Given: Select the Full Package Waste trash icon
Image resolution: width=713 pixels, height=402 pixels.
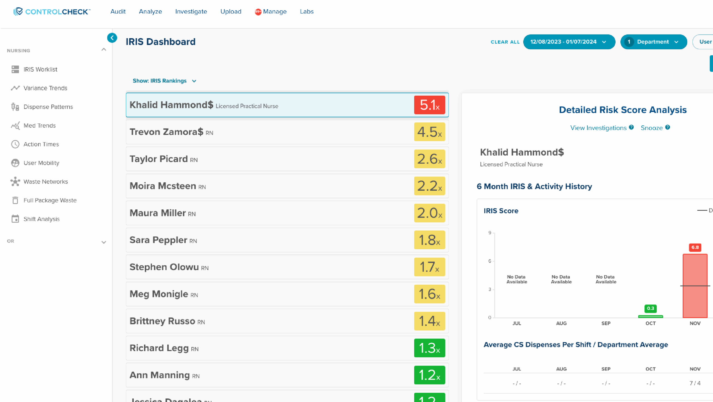Looking at the screenshot, I should point(15,200).
